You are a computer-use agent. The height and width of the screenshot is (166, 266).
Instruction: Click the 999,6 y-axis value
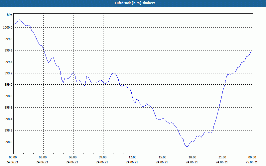point(9,50)
